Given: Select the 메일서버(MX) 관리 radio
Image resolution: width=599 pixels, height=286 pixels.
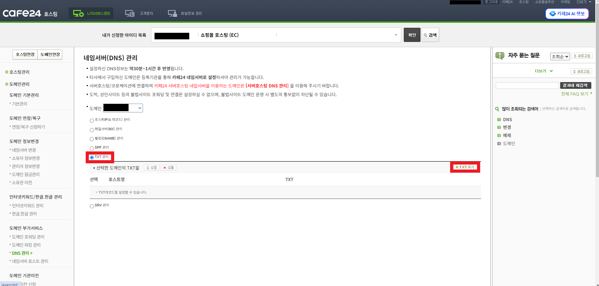Looking at the screenshot, I should (x=92, y=130).
